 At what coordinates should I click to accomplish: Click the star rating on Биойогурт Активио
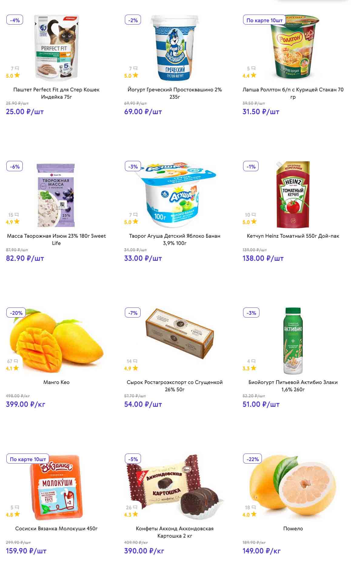pos(253,368)
